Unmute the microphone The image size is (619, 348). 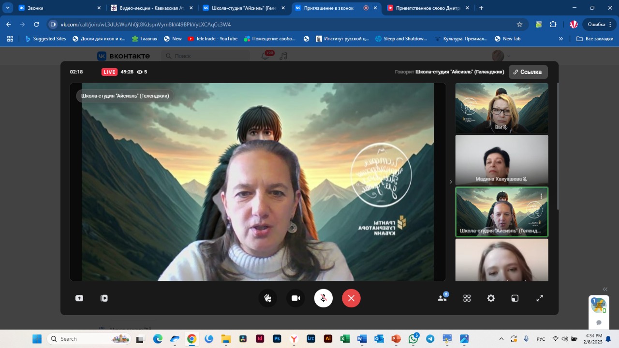click(x=323, y=298)
